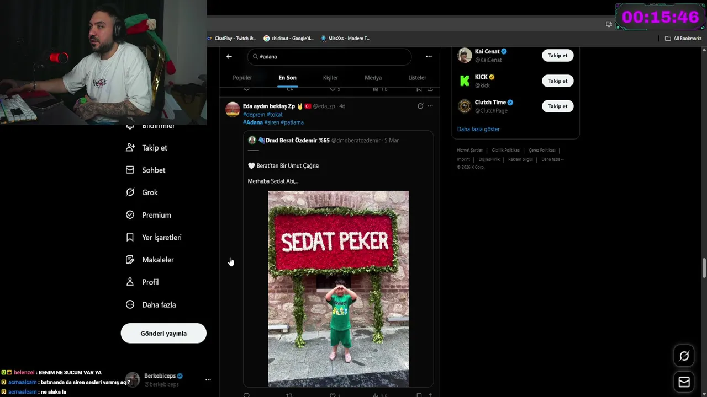Open the SEDAT PEKER photo in the post

tap(338, 288)
